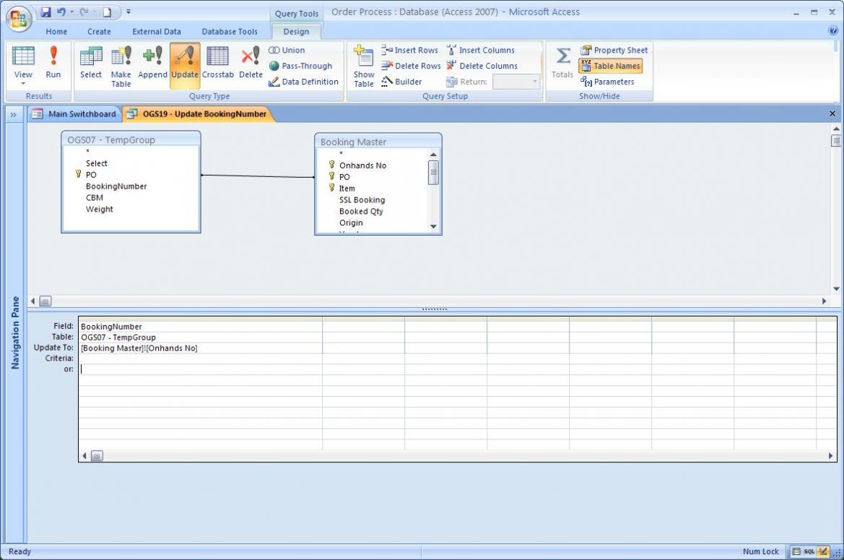Viewport: 844px width, 560px height.
Task: Click the Office button logo
Action: point(19,18)
